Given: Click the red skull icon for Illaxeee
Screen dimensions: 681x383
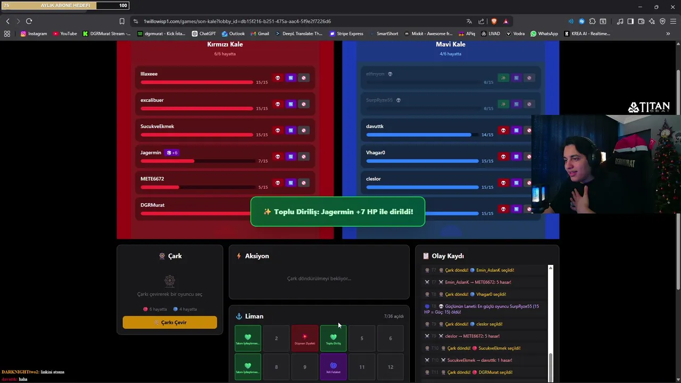Looking at the screenshot, I should pos(277,78).
